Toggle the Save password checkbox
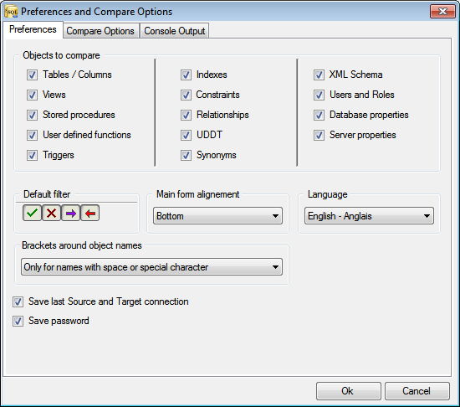This screenshot has width=460, height=407. coord(18,322)
